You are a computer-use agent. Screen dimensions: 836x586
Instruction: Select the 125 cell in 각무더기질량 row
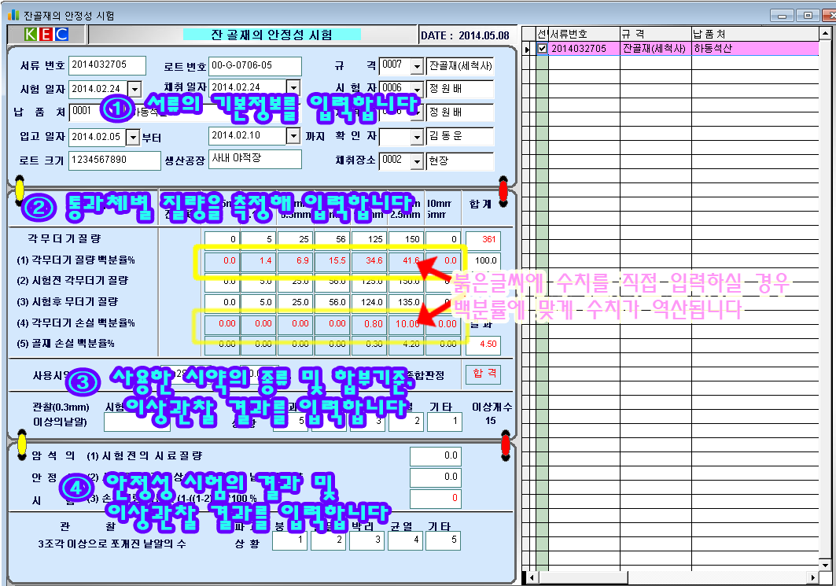pyautogui.click(x=369, y=239)
